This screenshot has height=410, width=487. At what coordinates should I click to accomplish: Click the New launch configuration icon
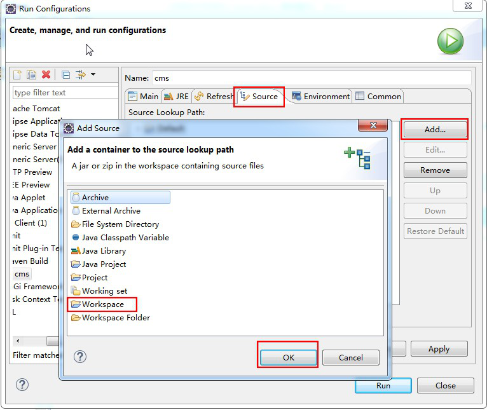(x=18, y=74)
